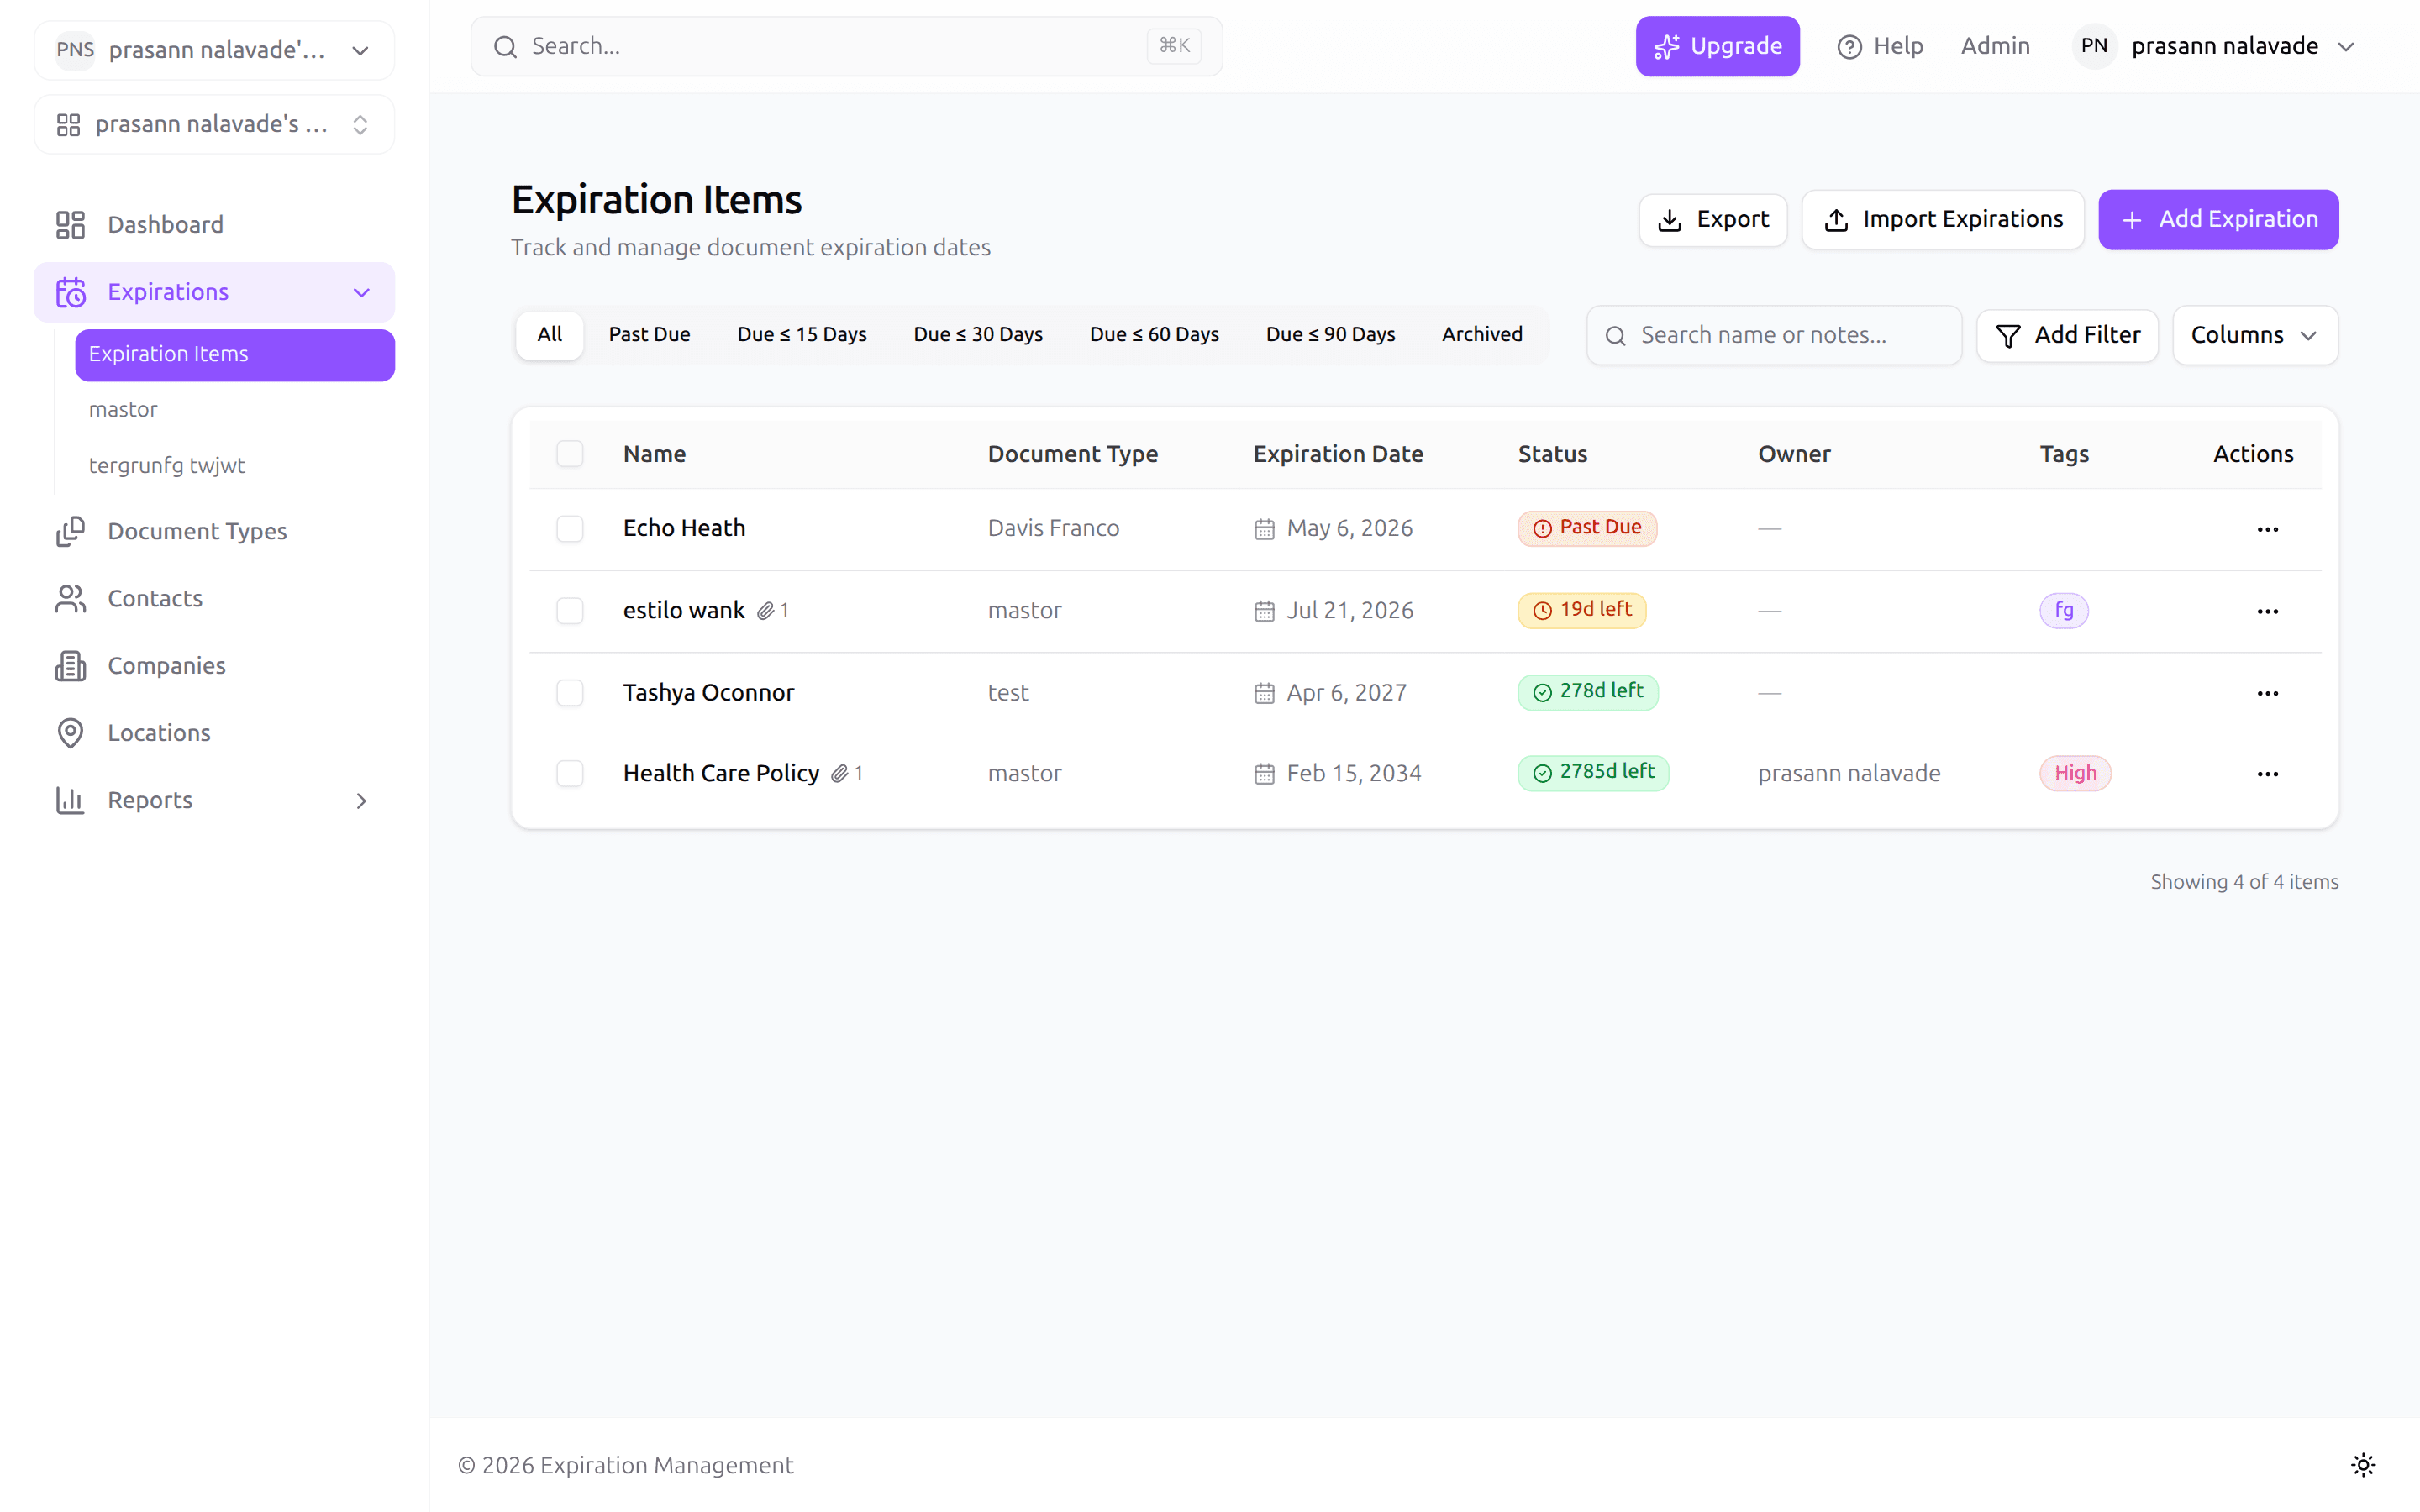Click the magnifier icon in global search
Screen dimensions: 2420x1512
[x=505, y=46]
